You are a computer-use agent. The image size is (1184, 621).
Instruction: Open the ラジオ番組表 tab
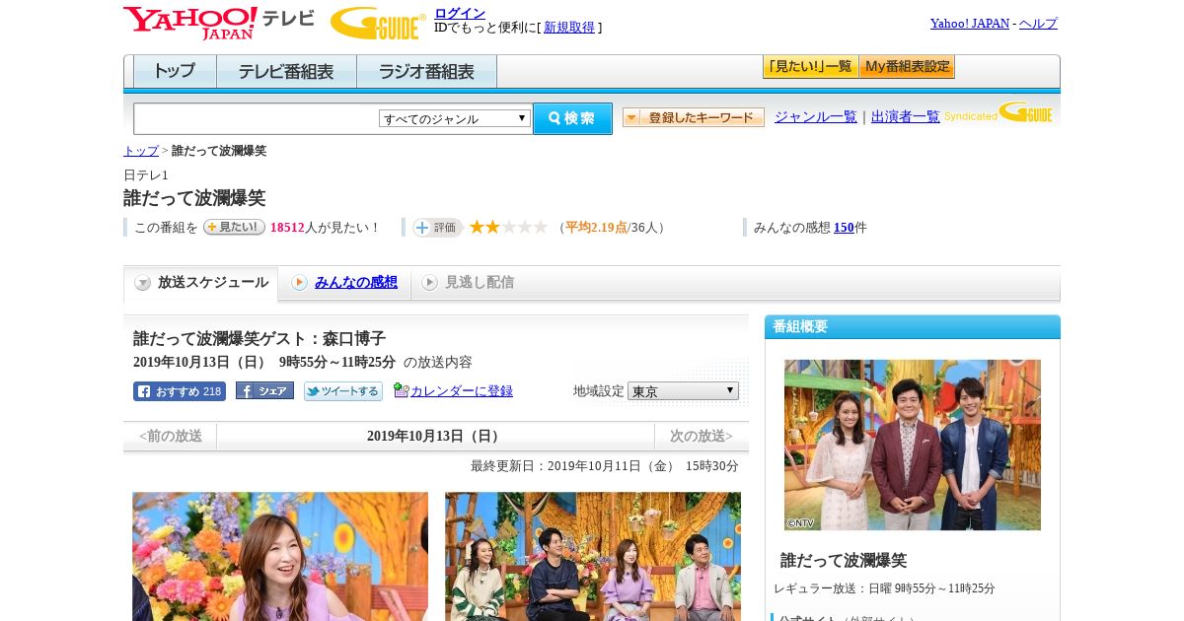click(x=426, y=72)
